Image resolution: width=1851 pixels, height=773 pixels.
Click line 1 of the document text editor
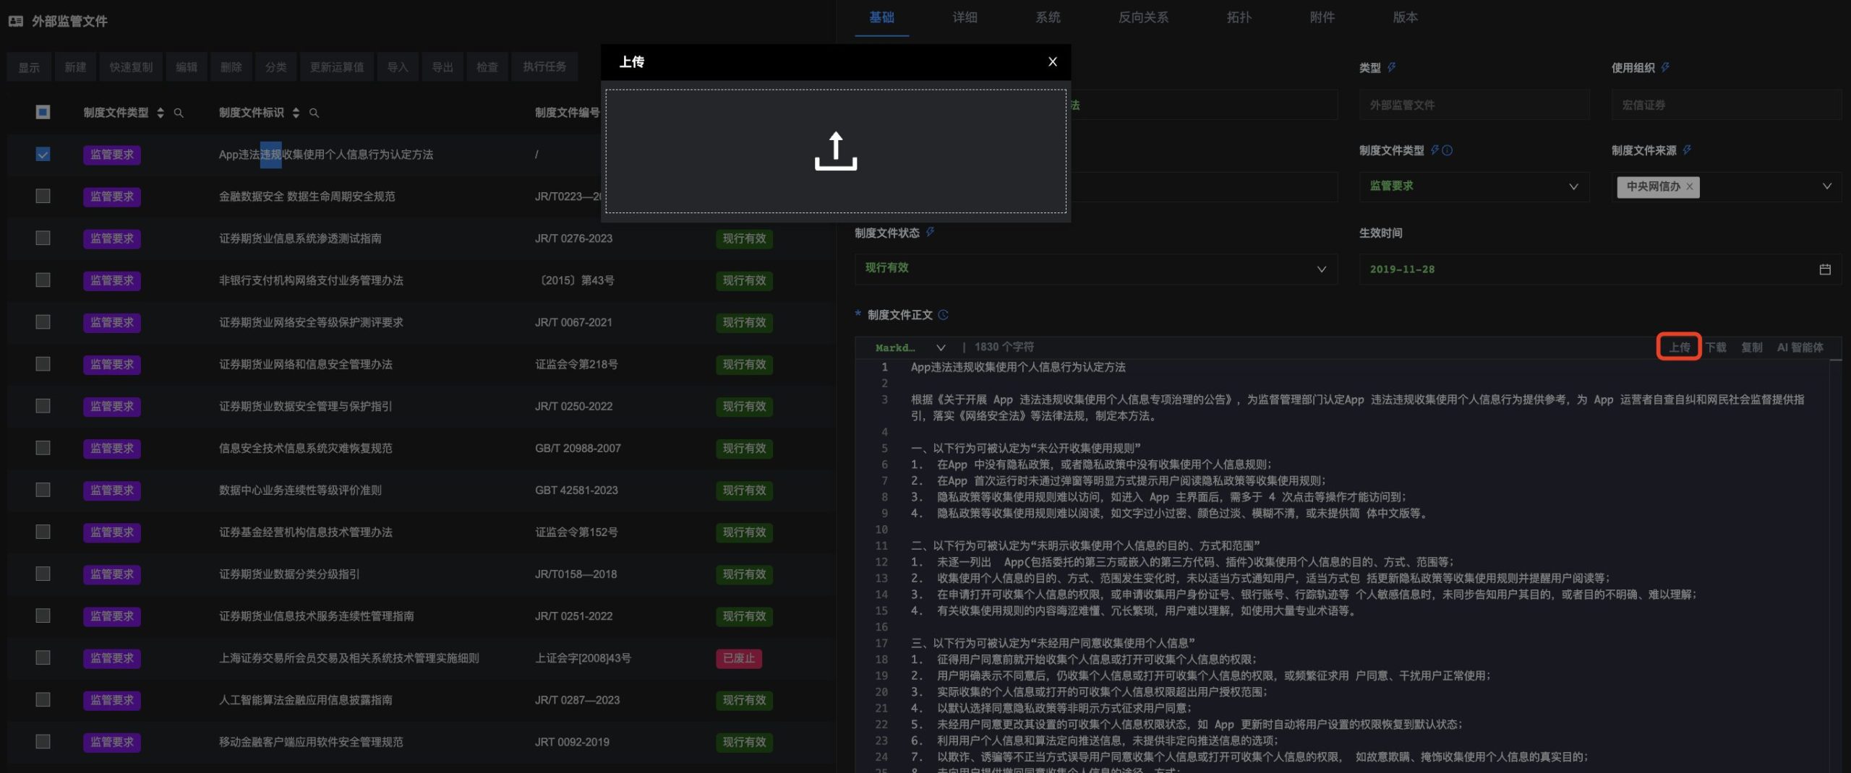pos(1017,367)
